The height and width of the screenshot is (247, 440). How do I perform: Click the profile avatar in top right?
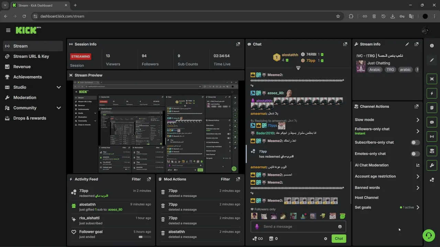(x=425, y=31)
